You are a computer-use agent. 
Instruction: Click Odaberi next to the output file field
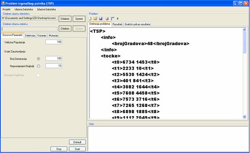pos(65,29)
